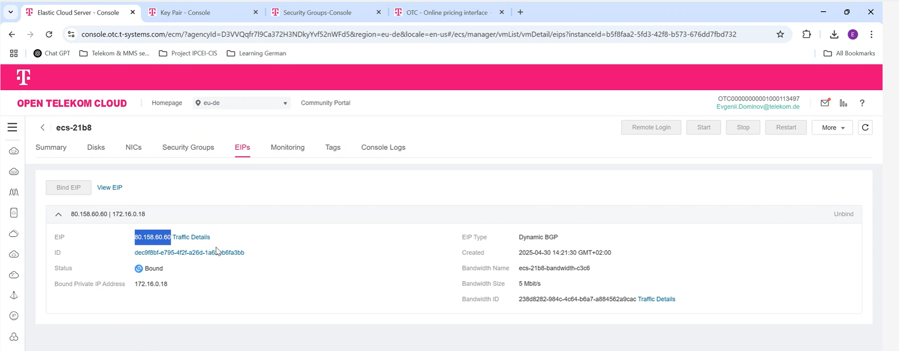This screenshot has width=899, height=351.
Task: Switch to the Security Groups tab
Action: click(x=188, y=147)
